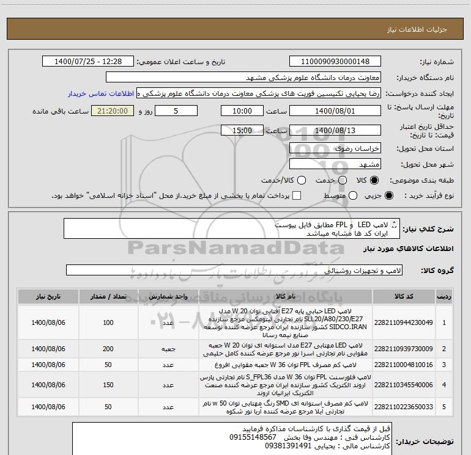Click the buyer organization name field
The image size is (471, 455).
pyautogui.click(x=243, y=78)
